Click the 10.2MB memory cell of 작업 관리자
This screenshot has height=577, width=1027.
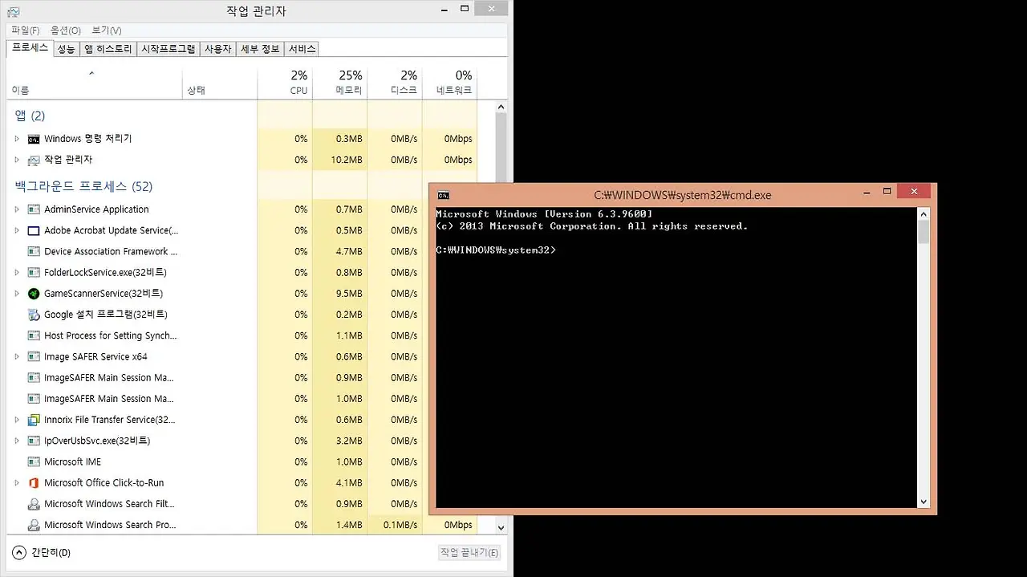340,160
